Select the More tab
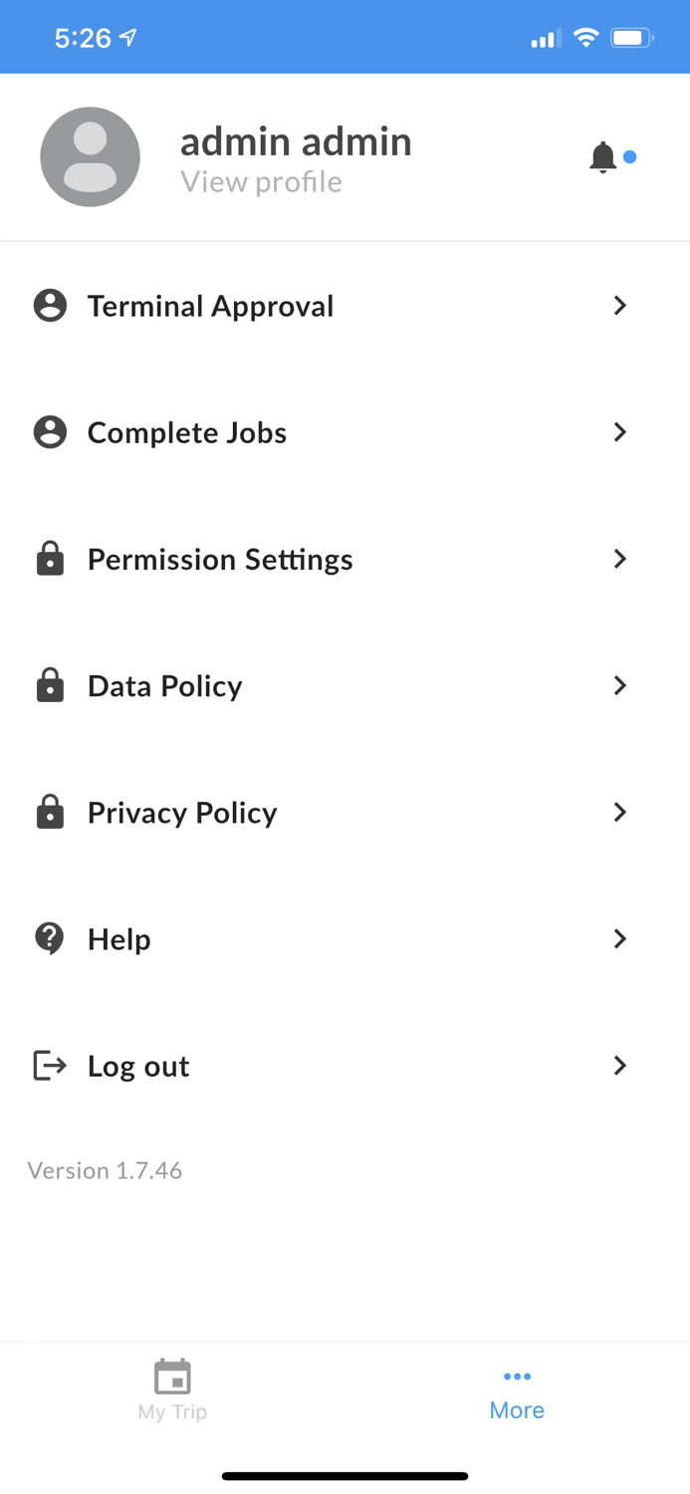This screenshot has height=1494, width=690. (x=516, y=1389)
